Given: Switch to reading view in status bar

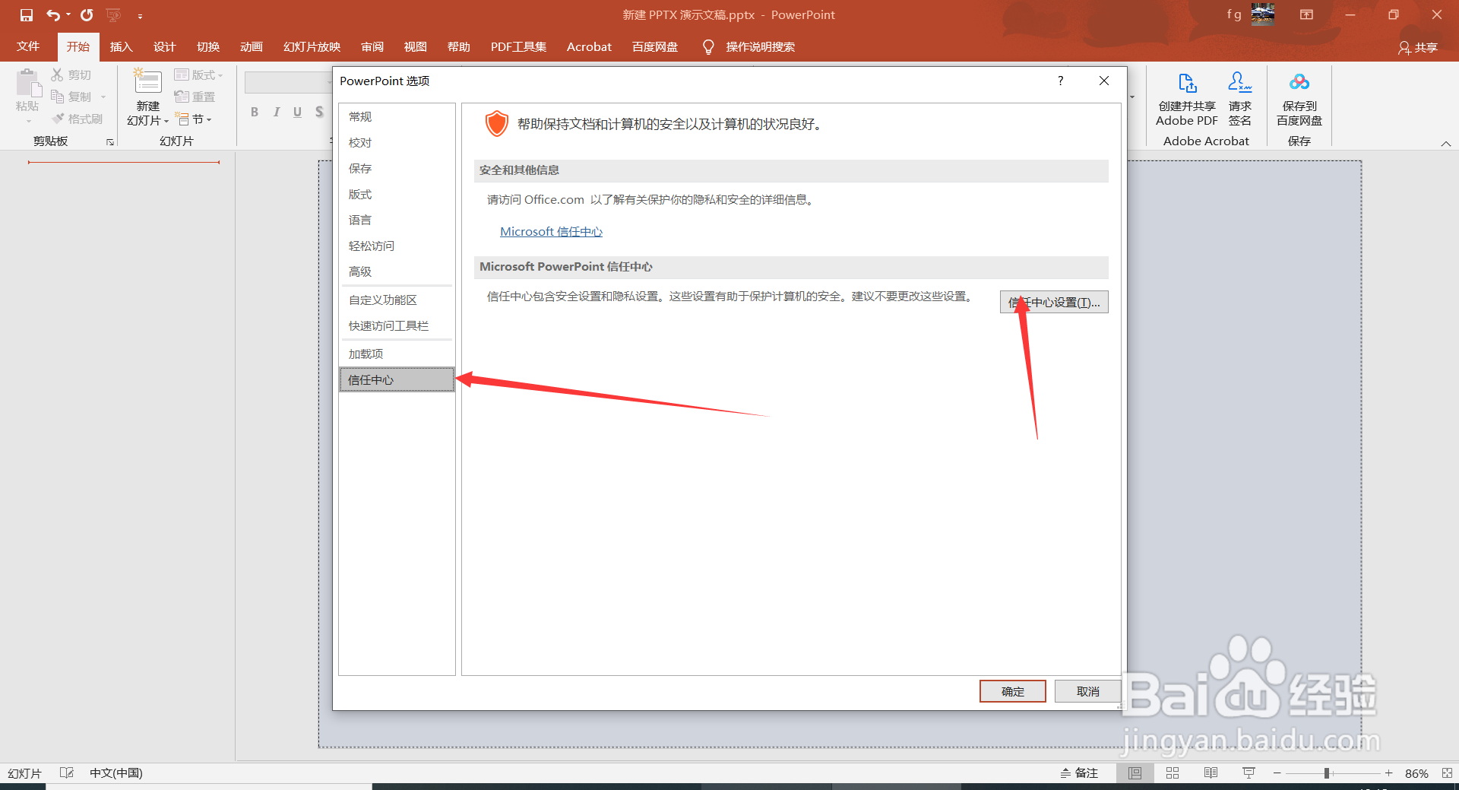Looking at the screenshot, I should (x=1211, y=773).
